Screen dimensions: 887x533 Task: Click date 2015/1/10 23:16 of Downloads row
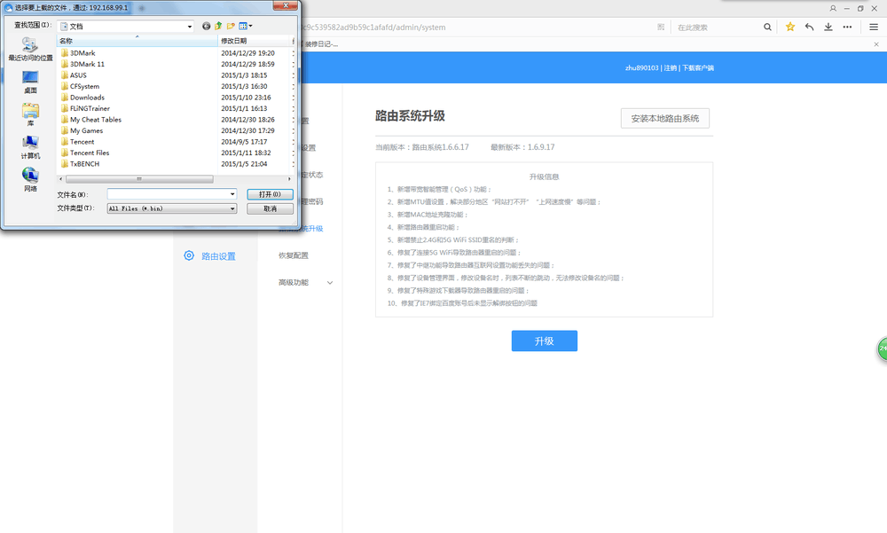246,98
